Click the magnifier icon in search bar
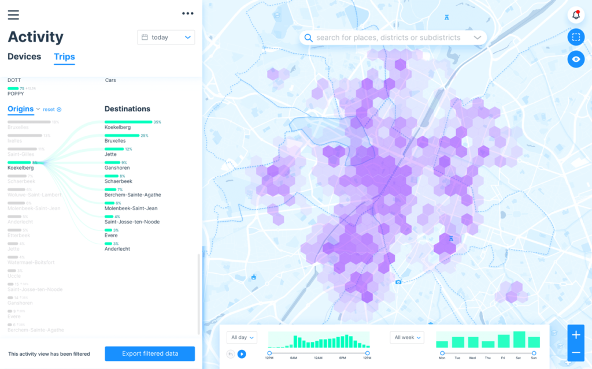The image size is (592, 369). coord(309,38)
